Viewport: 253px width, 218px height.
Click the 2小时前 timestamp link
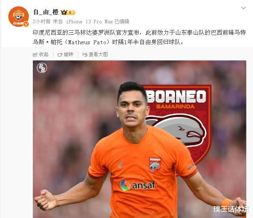[x=42, y=21]
